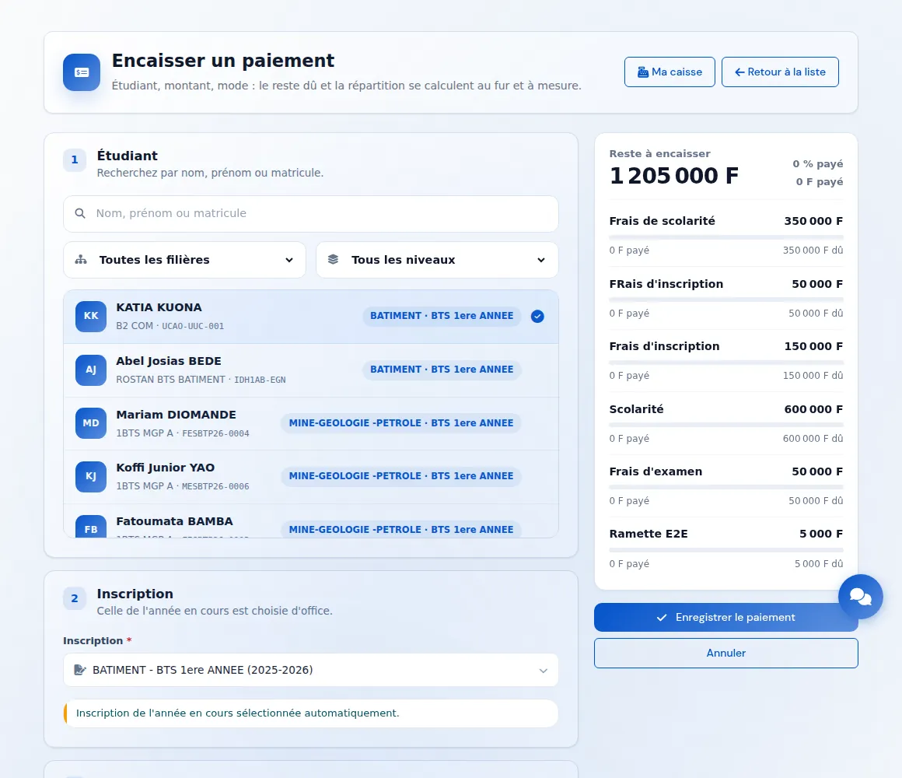Viewport: 902px width, 778px height.
Task: Click the 600 000 F dû value
Action: point(813,439)
